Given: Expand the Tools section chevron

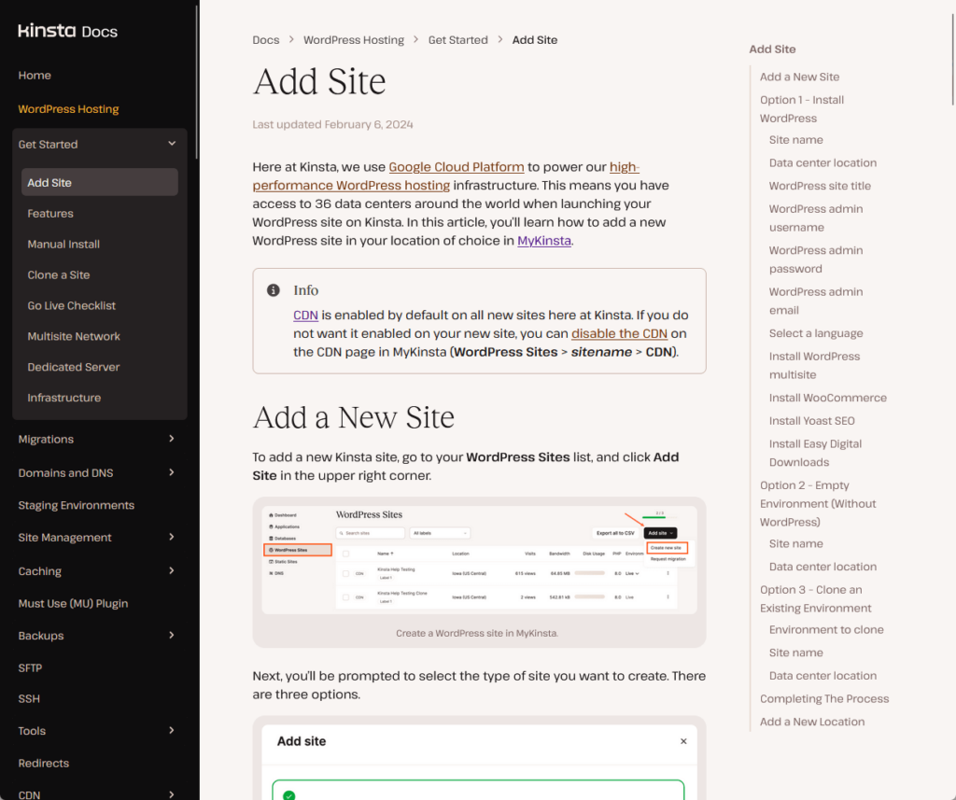Looking at the screenshot, I should pyautogui.click(x=172, y=731).
